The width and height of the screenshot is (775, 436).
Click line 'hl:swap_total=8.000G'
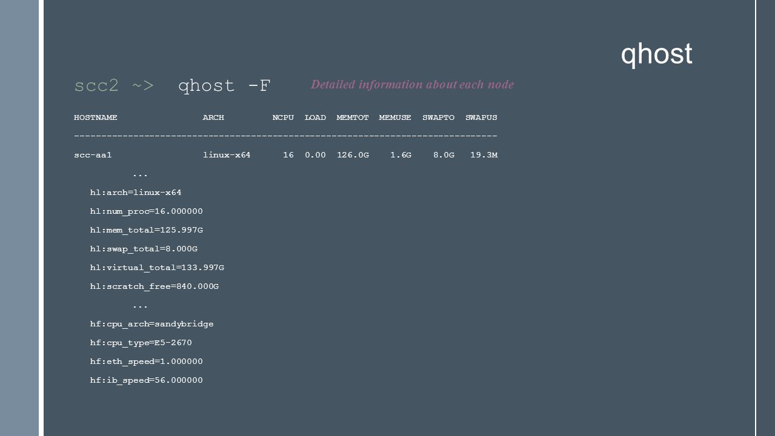tap(144, 249)
